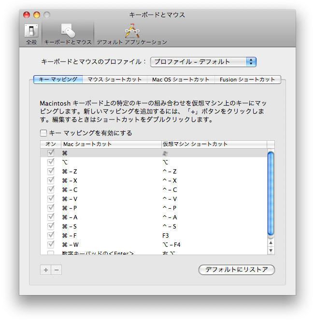The height and width of the screenshot is (324, 315).
Task: Select the ⌘ - W Mac shortcut cell
Action: click(x=71, y=245)
